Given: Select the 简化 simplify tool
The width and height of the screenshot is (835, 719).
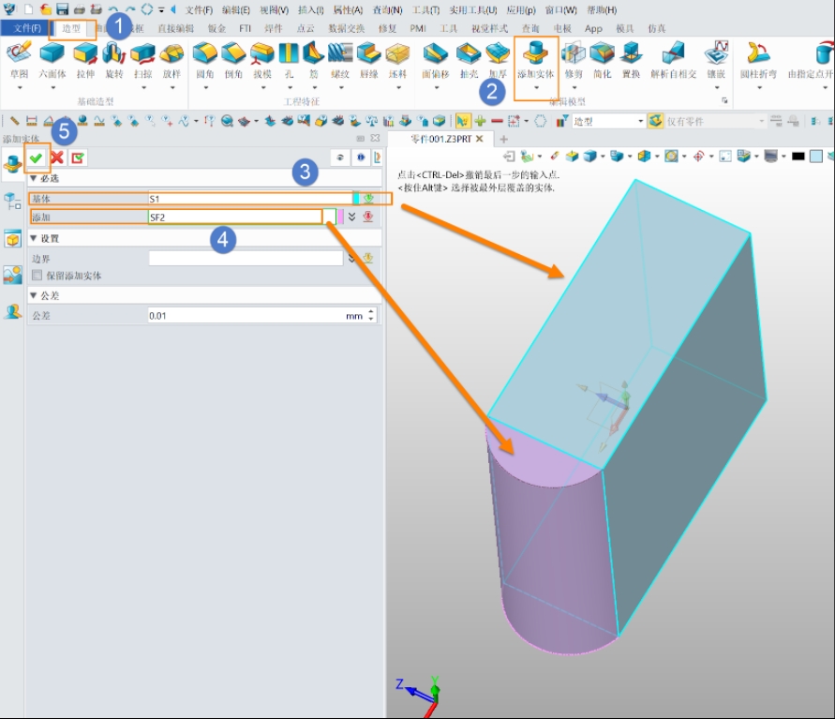Looking at the screenshot, I should [x=603, y=60].
